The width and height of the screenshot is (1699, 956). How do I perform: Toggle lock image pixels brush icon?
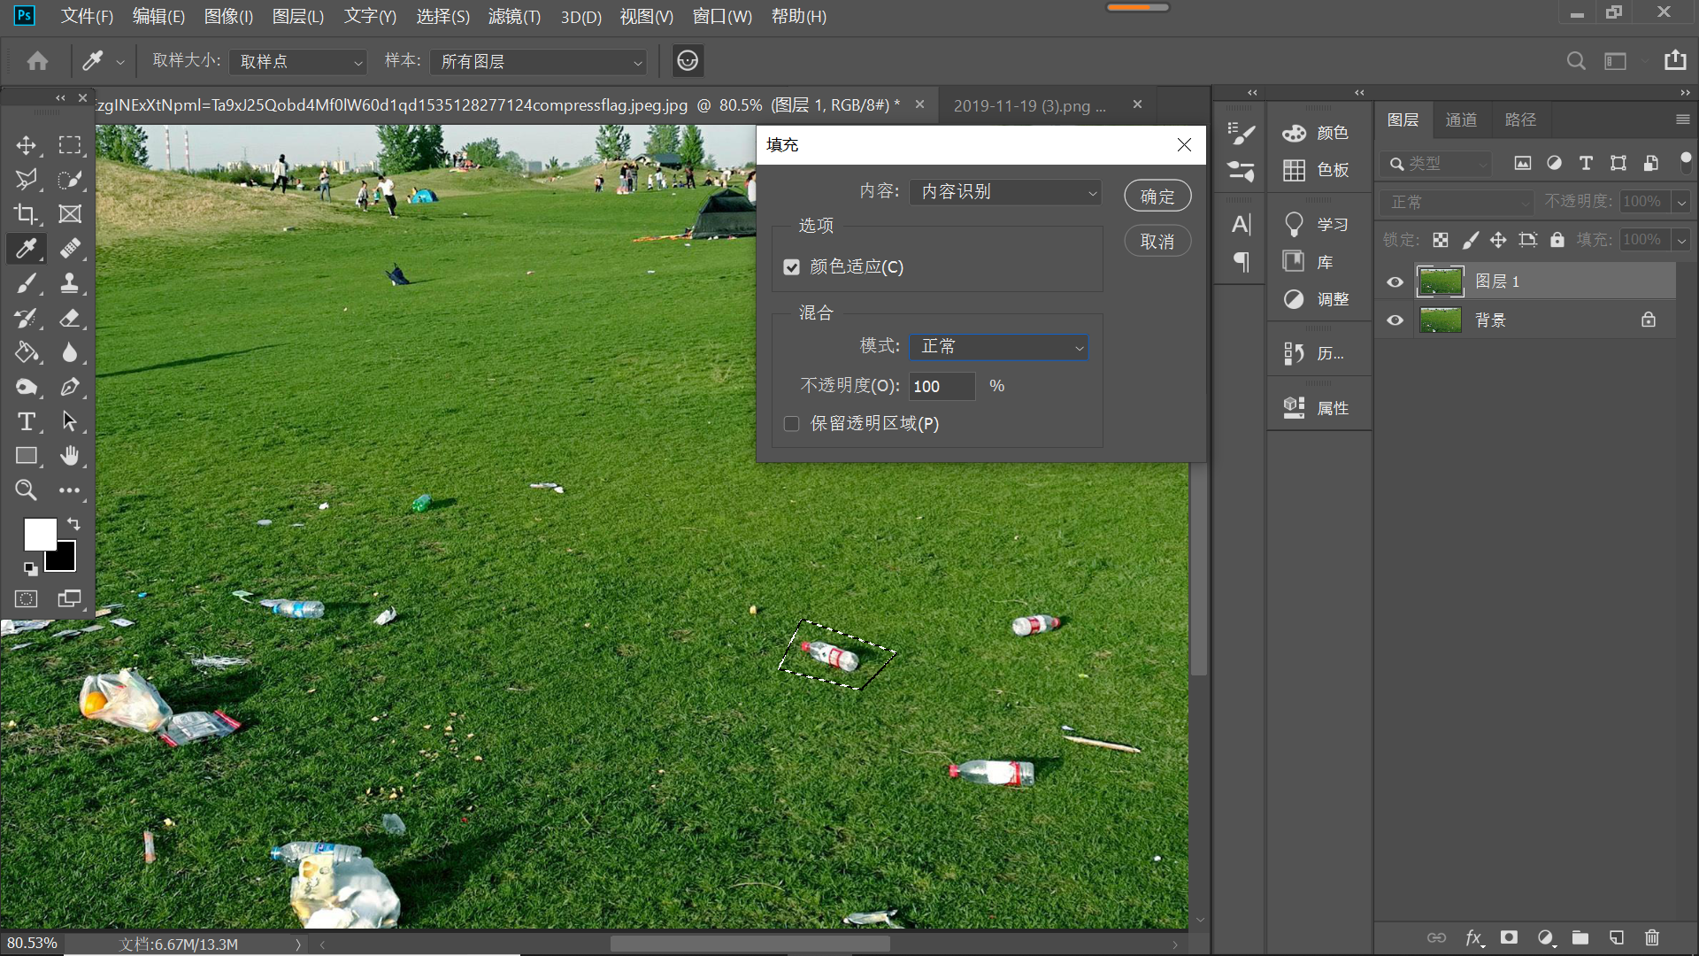point(1470,240)
